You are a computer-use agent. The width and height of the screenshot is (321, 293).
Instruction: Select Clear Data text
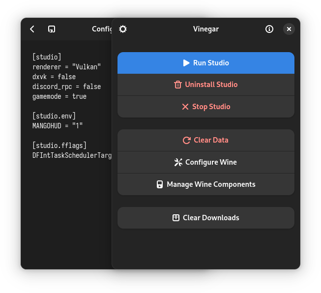(x=211, y=140)
